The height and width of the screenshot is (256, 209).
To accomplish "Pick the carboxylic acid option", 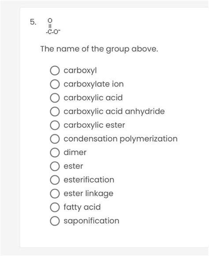I will (55, 98).
